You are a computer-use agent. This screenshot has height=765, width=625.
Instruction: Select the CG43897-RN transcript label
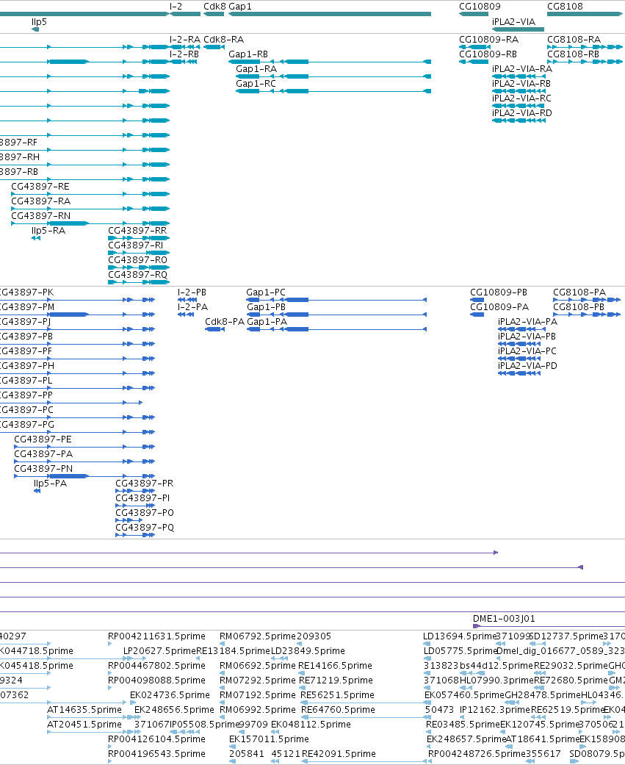[41, 215]
